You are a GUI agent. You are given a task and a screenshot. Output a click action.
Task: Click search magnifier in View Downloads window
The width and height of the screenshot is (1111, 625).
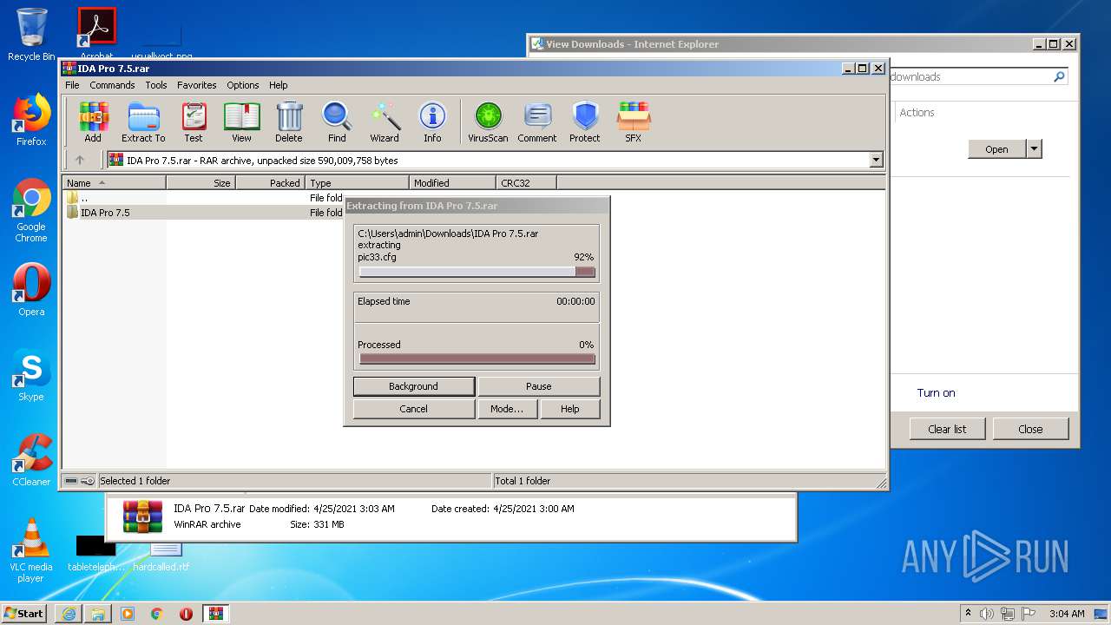click(x=1059, y=76)
